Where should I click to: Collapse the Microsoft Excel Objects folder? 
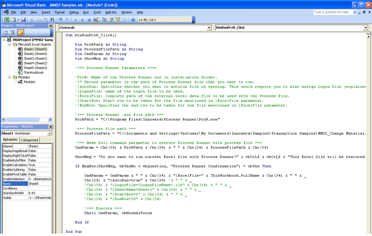click(9, 45)
